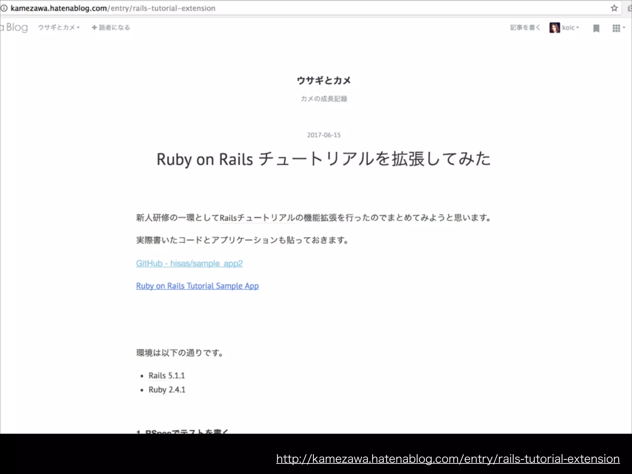Click the article title heading
This screenshot has height=474, width=632.
323,159
